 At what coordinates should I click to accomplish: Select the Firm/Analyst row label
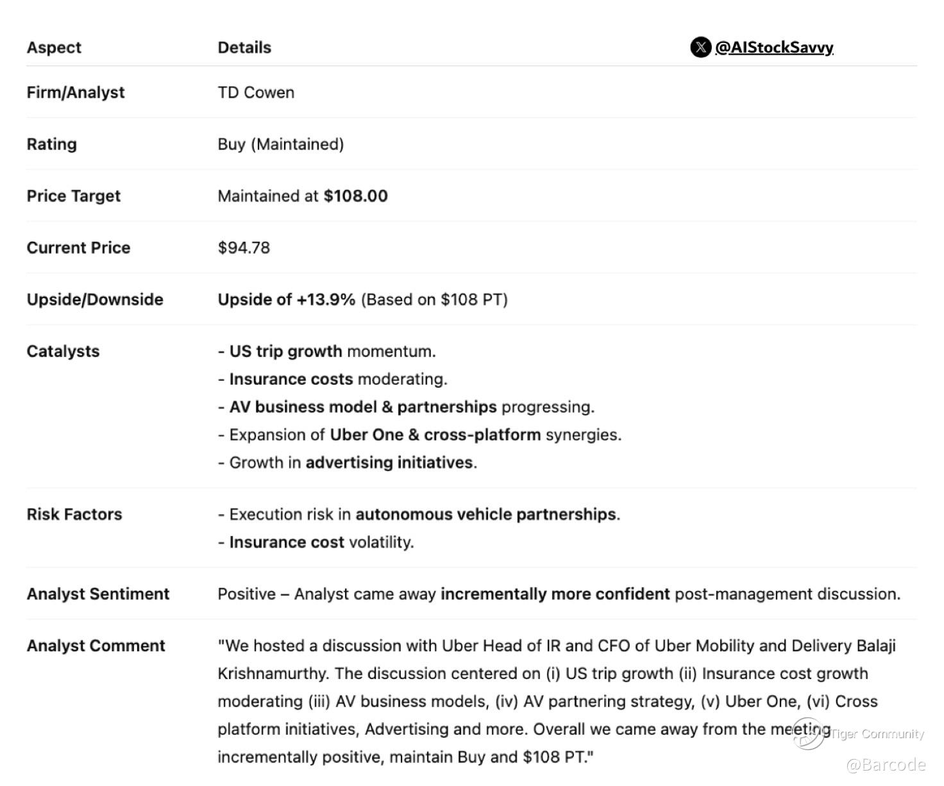coord(76,92)
